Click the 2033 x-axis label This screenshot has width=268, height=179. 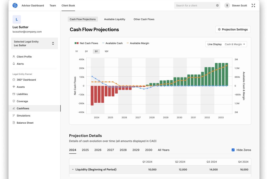pos(221,117)
